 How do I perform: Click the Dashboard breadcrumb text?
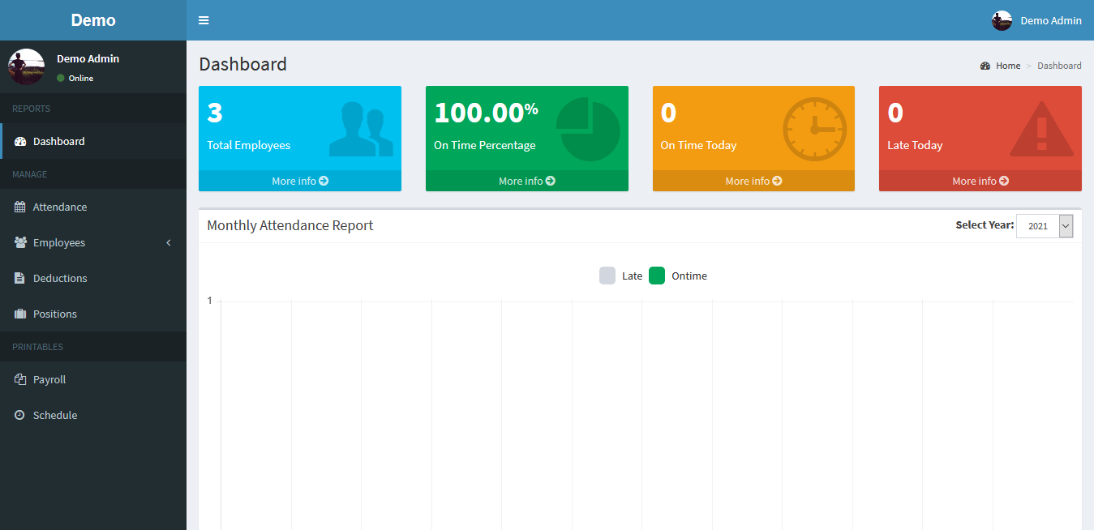(1059, 66)
